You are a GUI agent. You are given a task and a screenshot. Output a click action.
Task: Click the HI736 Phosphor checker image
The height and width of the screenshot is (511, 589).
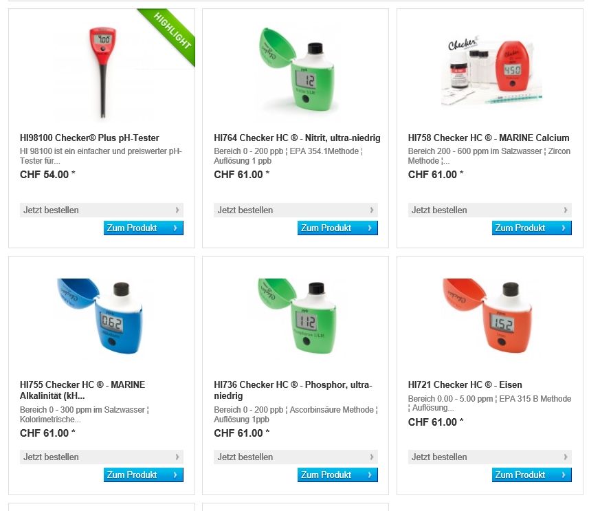(x=296, y=316)
